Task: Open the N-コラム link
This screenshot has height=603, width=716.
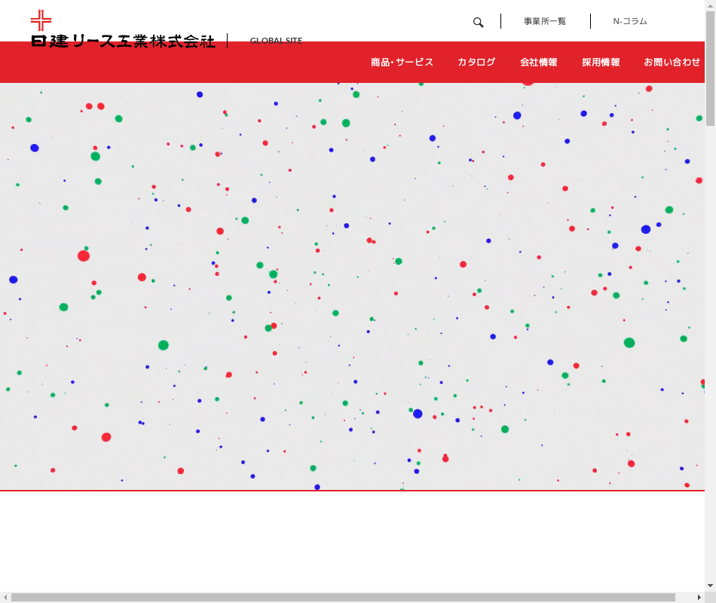Action: tap(629, 21)
